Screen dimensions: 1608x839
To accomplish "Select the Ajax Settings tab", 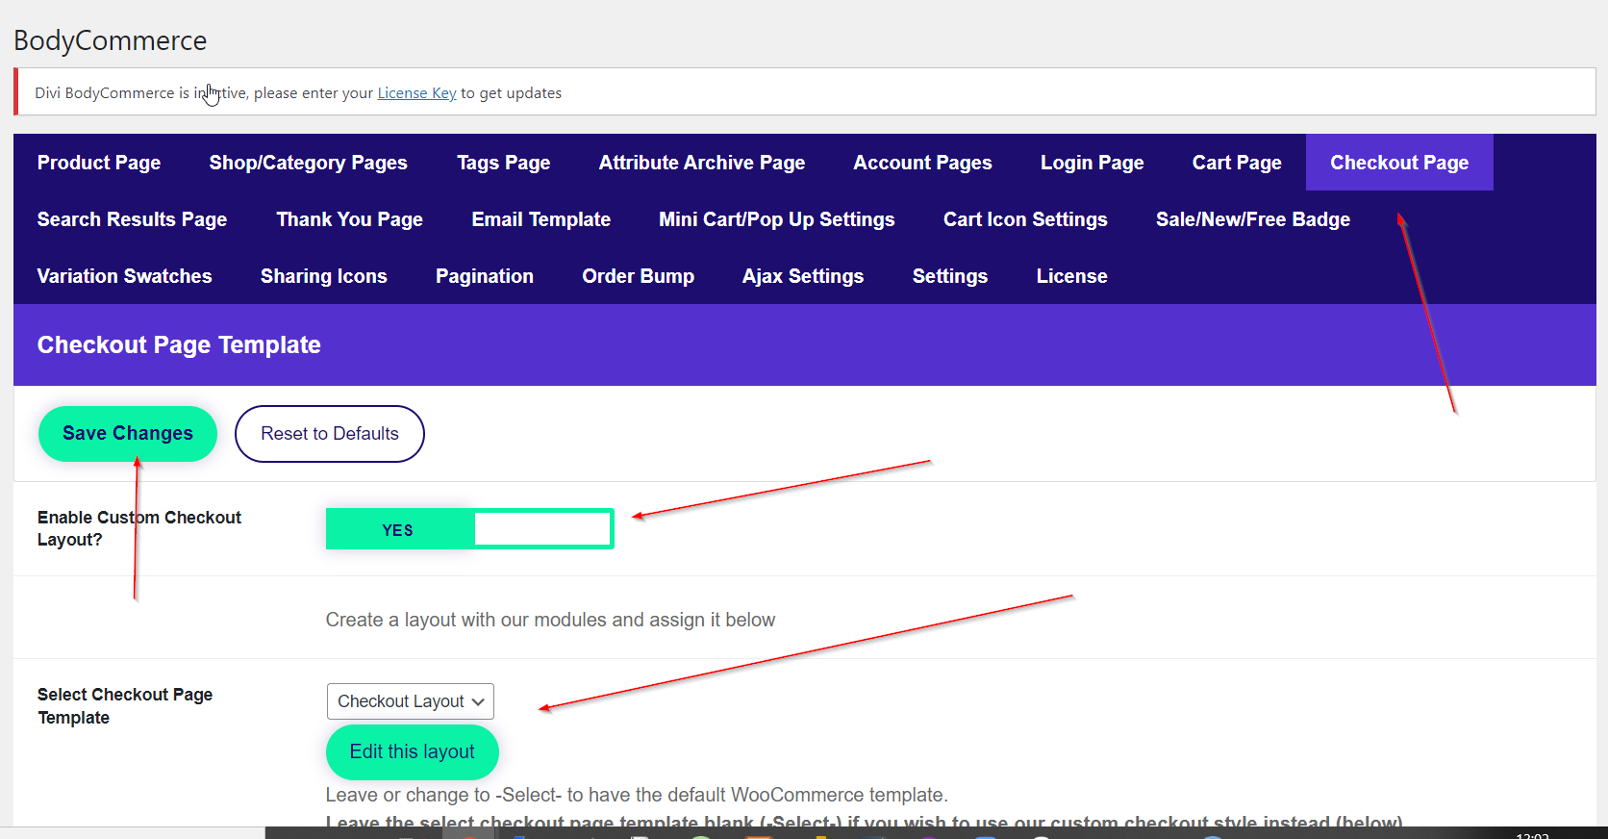I will pyautogui.click(x=802, y=276).
